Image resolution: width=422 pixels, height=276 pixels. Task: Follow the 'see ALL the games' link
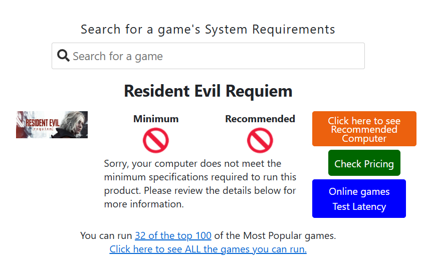pyautogui.click(x=208, y=249)
